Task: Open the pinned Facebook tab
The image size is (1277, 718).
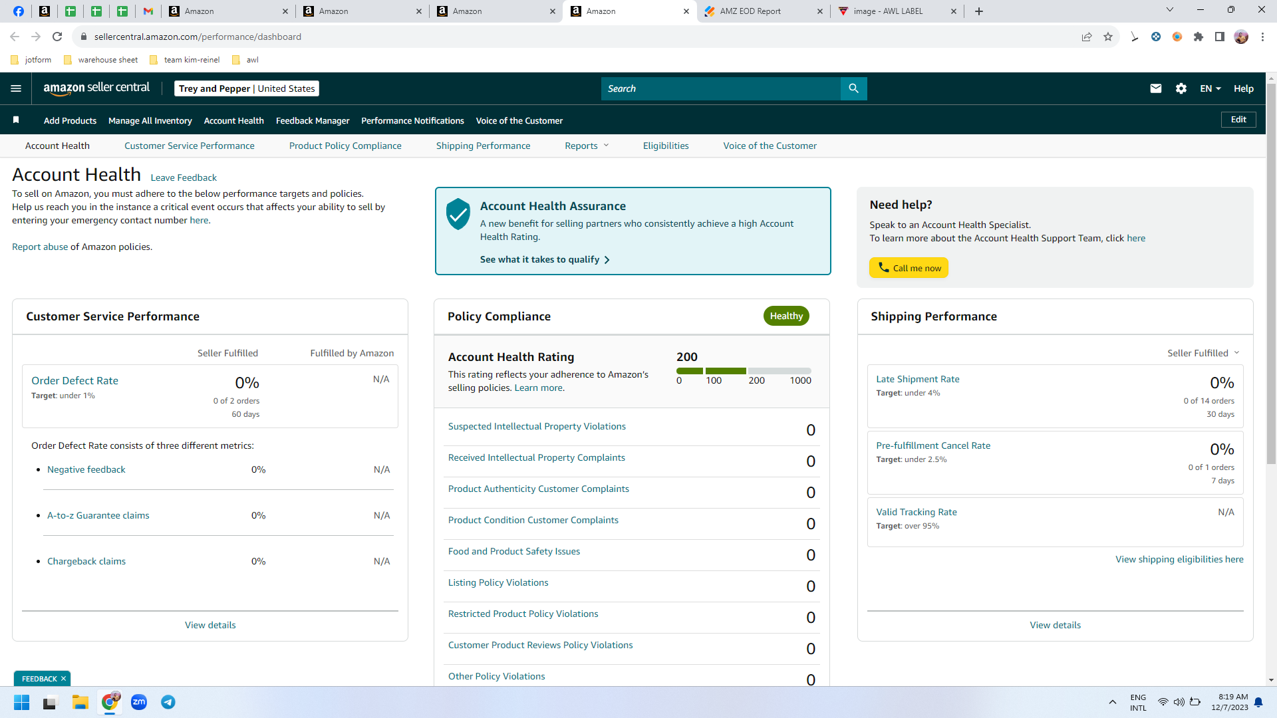Action: tap(19, 11)
